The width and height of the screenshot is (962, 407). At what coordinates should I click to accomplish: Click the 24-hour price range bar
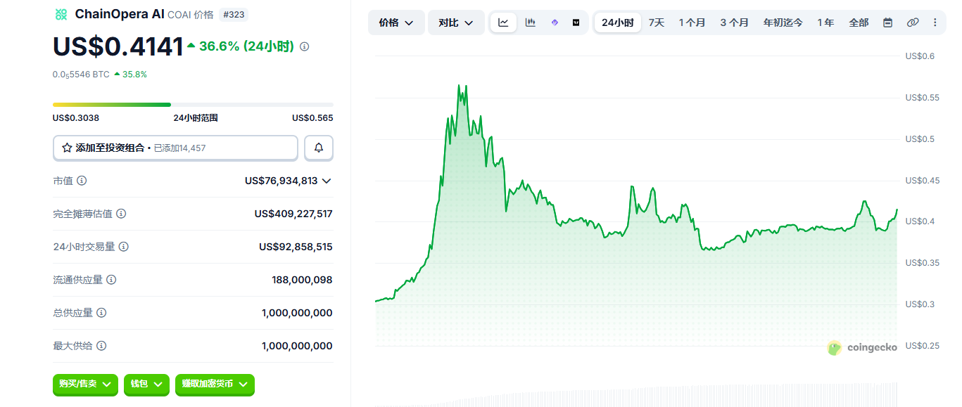pyautogui.click(x=193, y=105)
